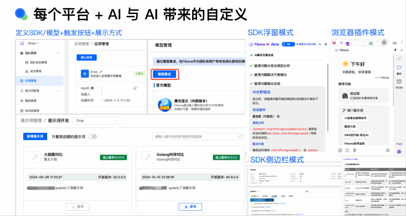Screen dimensions: 406x216
Task: Click the 提示词管理 lightbulb icon
Action: click(22, 91)
